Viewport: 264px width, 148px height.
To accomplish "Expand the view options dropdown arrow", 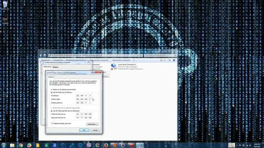I will point(165,60).
